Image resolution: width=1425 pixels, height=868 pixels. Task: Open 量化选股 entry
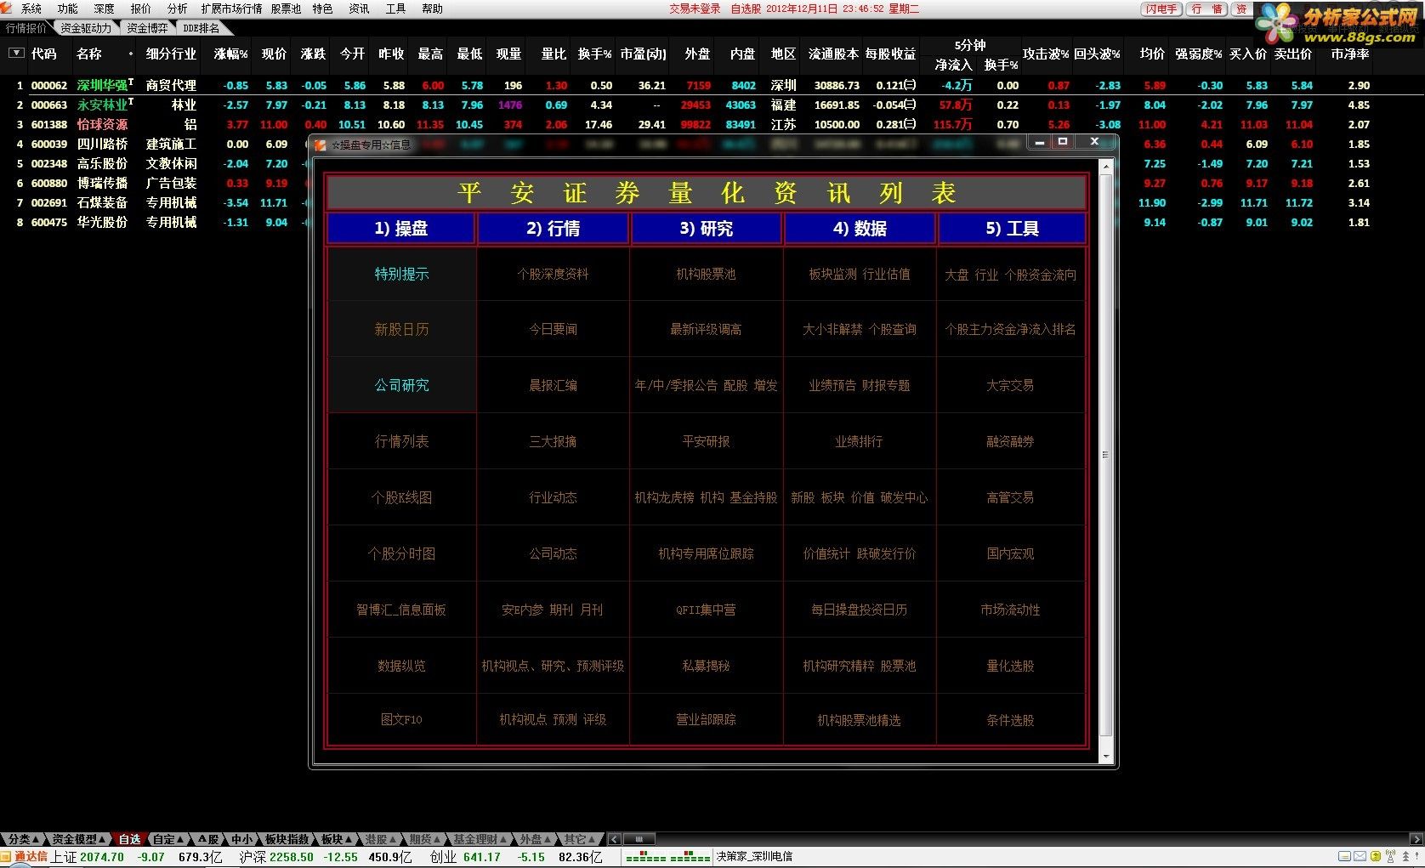pos(1010,666)
